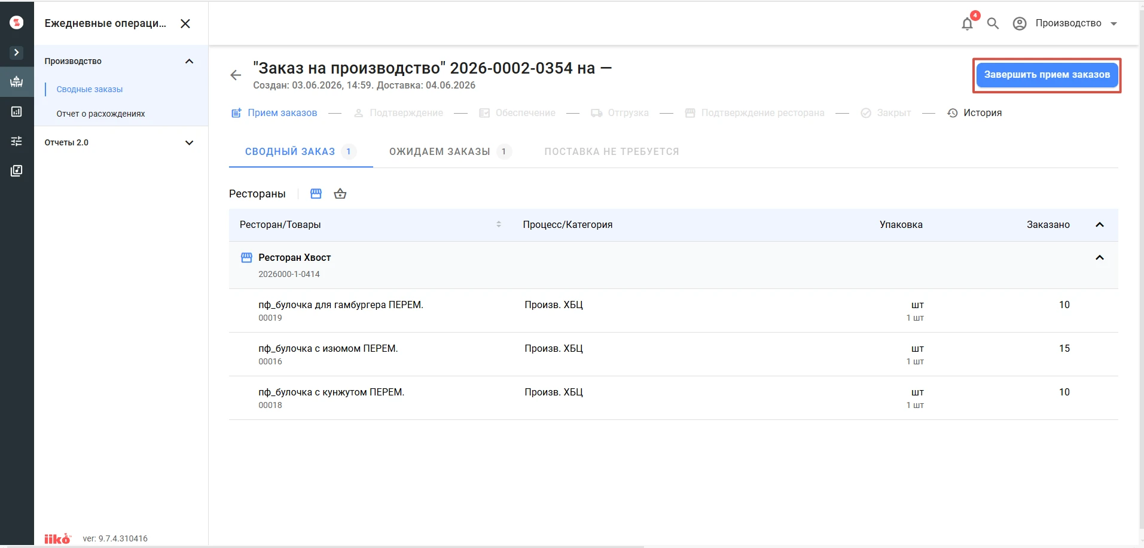Click Завершить прием заказов button

pyautogui.click(x=1047, y=75)
